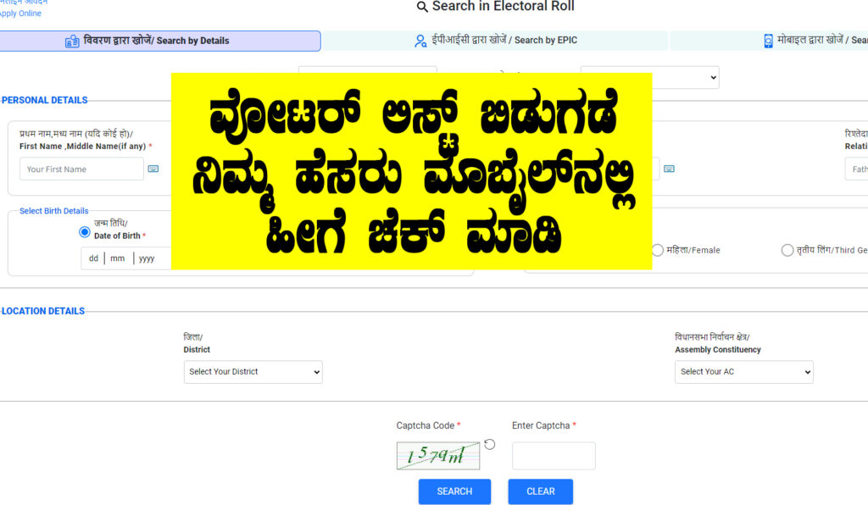Image resolution: width=868 pixels, height=505 pixels.
Task: Click the Apply Online link
Action: 20,14
